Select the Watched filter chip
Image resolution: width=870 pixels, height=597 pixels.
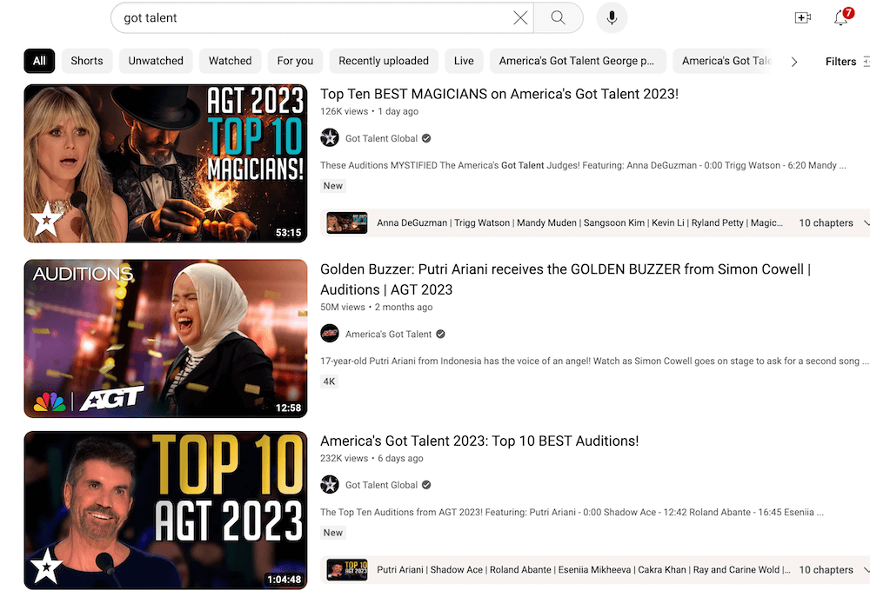231,61
